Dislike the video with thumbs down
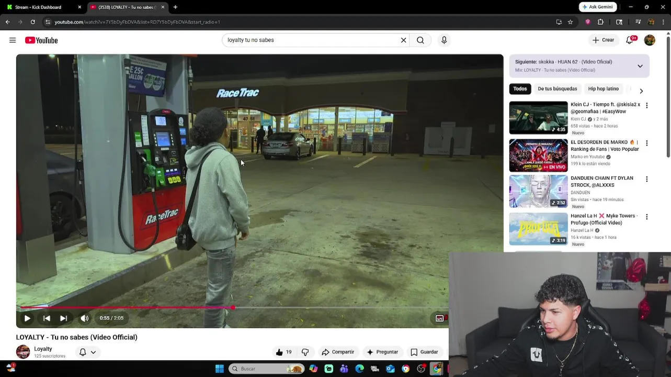This screenshot has width=671, height=377. point(305,352)
